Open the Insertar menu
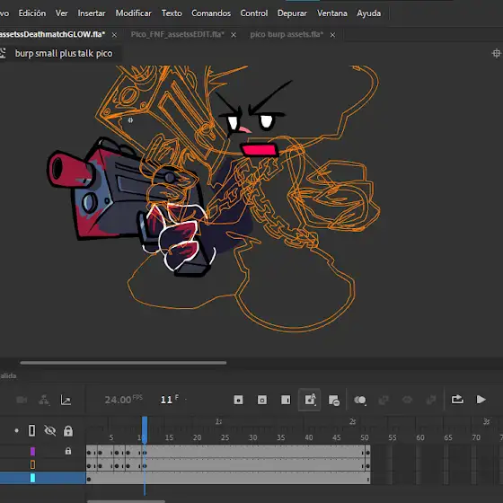This screenshot has width=503, height=503. tap(92, 13)
